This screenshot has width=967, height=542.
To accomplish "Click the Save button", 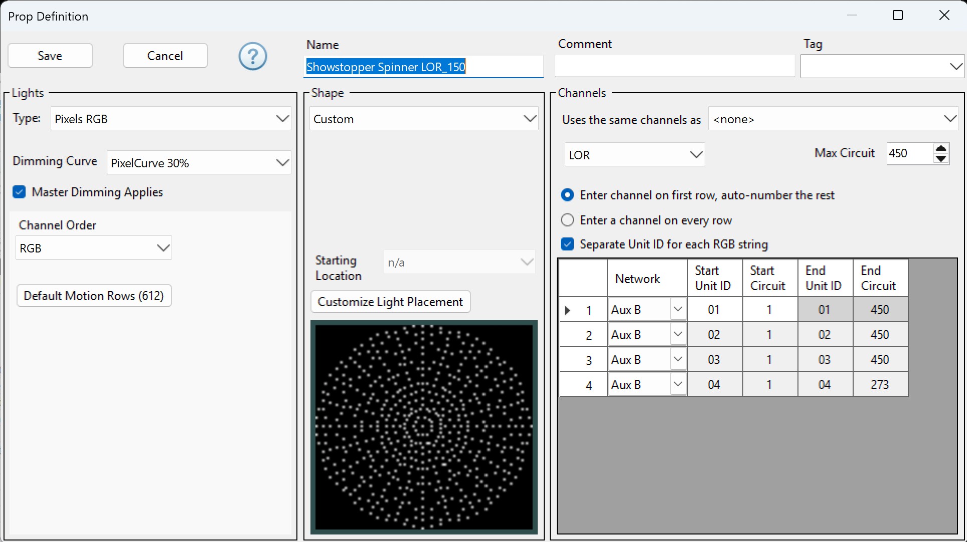I will pos(50,56).
